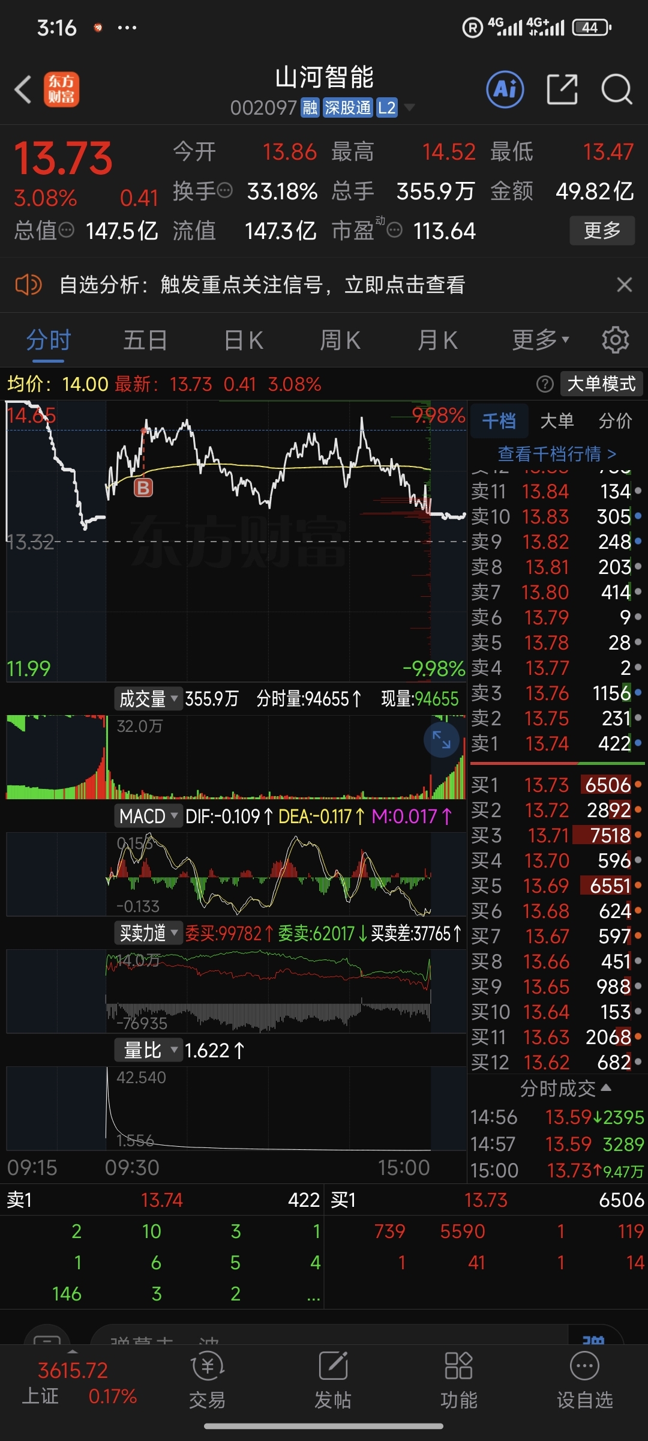Tap the 深股通 badge
This screenshot has width=648, height=1441.
(348, 107)
